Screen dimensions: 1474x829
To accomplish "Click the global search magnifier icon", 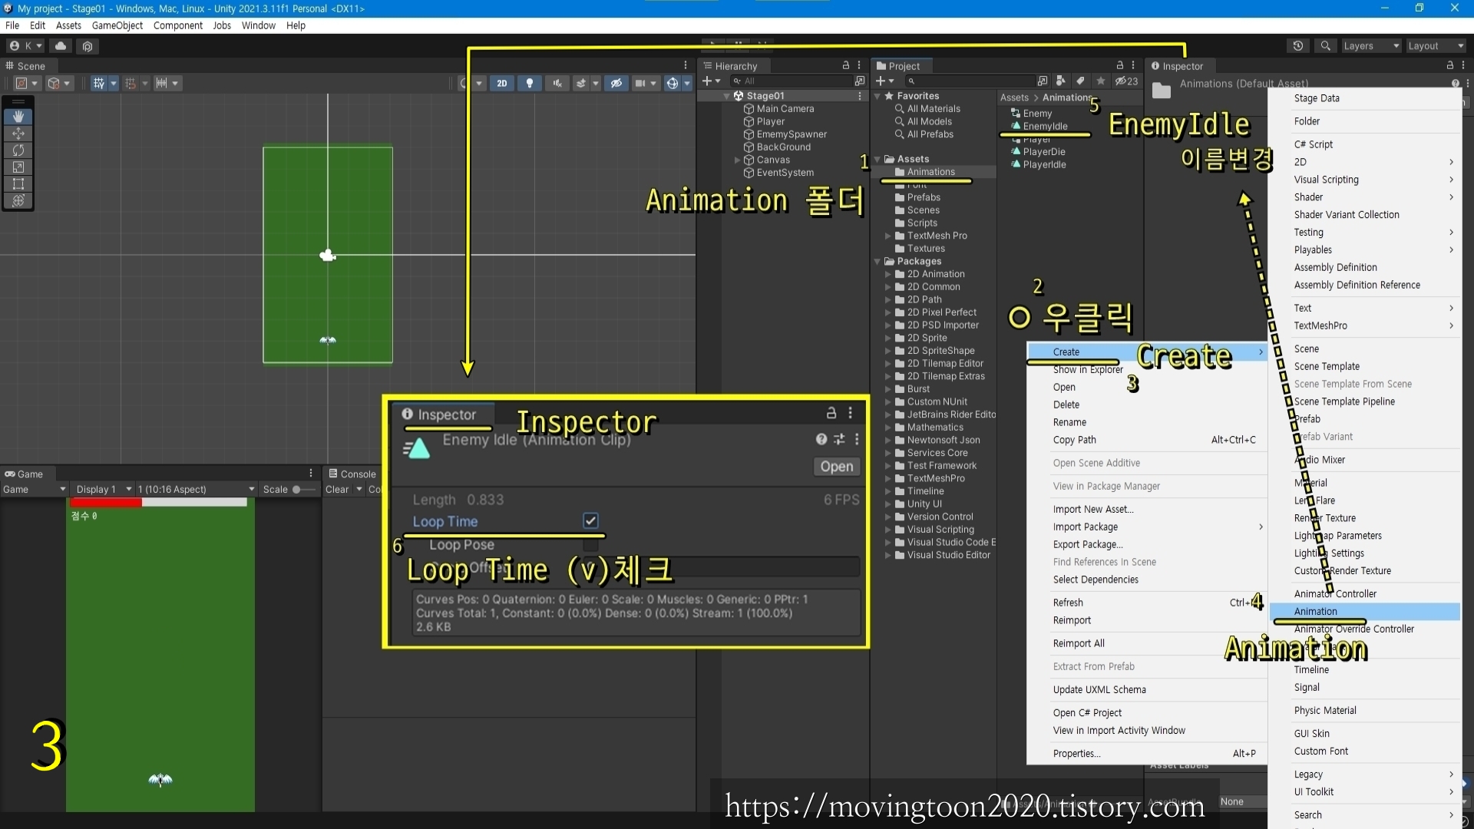I will 1325,46.
